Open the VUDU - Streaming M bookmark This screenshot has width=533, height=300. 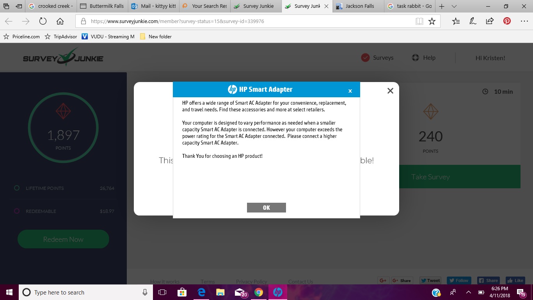point(108,36)
